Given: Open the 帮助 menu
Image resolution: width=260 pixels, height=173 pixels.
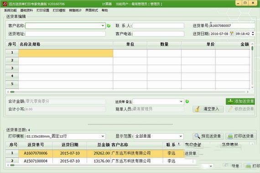Looking at the screenshot, I should 104,10.
